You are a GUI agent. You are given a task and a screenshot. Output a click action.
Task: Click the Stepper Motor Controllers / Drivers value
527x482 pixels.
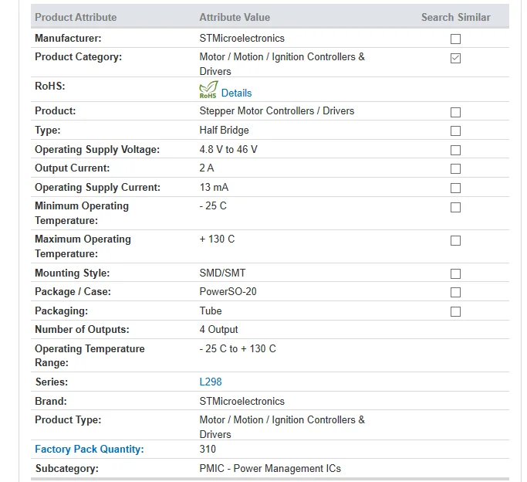[x=276, y=110]
